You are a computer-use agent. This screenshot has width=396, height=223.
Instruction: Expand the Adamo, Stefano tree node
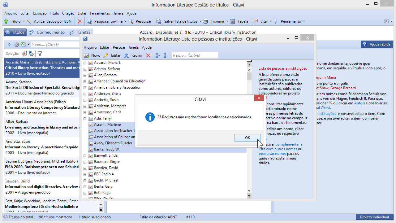tap(85, 69)
